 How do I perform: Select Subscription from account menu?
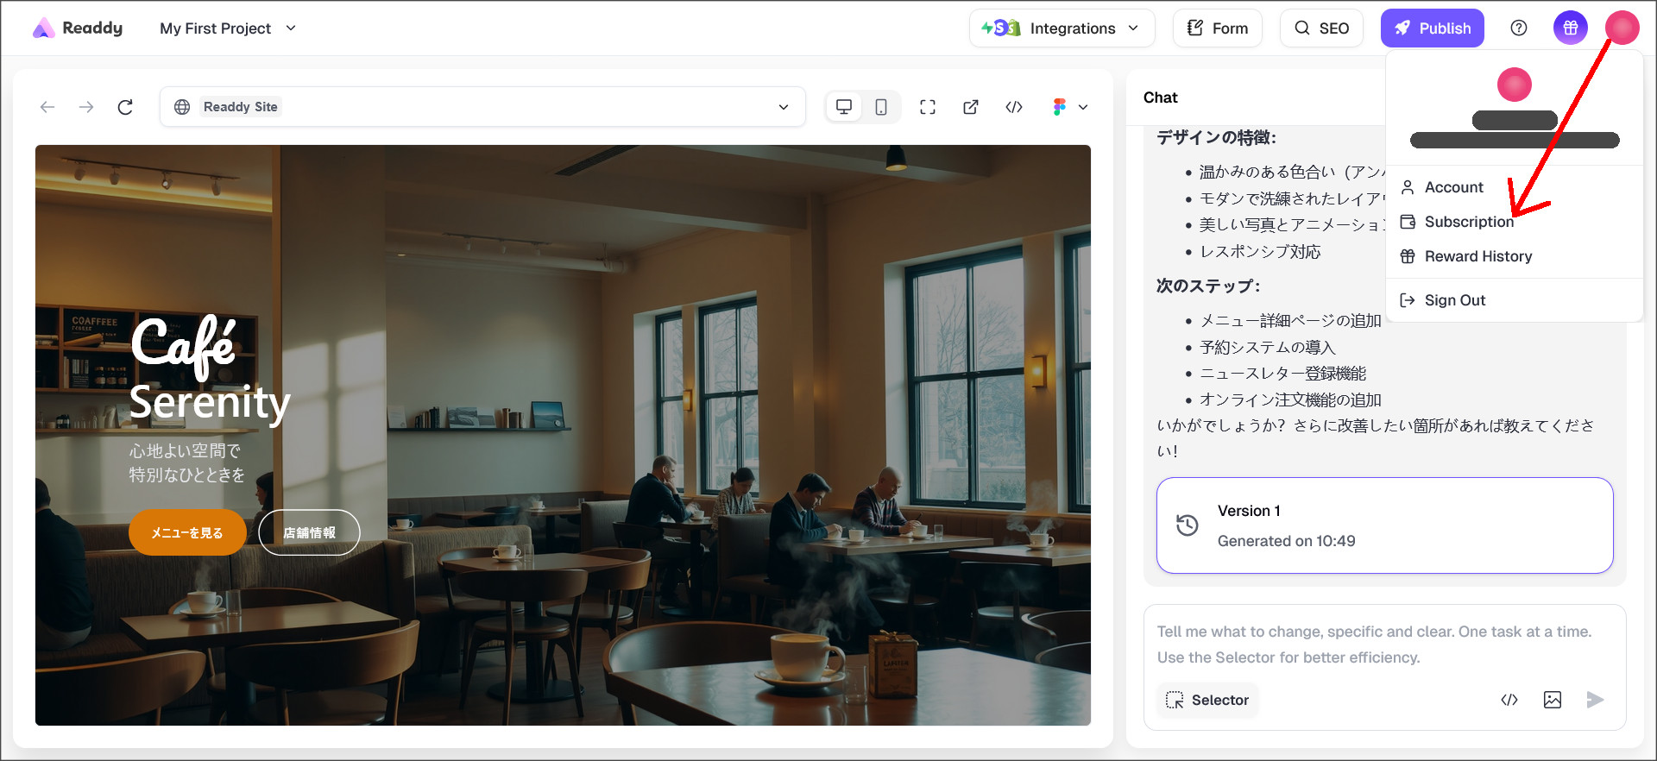[1468, 222]
